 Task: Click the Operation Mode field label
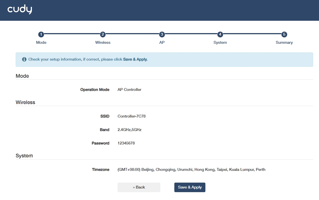(95, 89)
